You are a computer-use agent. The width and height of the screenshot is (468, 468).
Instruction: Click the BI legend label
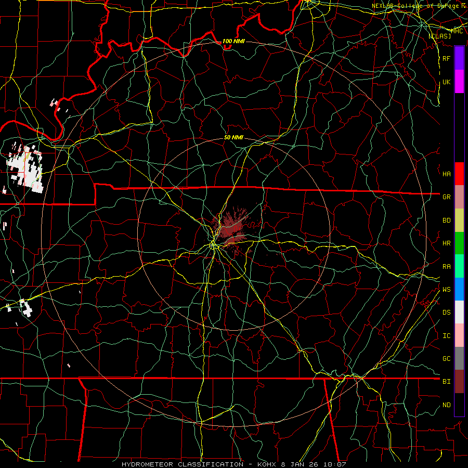(446, 382)
